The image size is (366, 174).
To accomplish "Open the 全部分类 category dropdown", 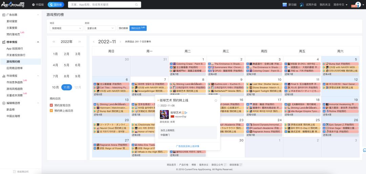I will click(x=100, y=28).
